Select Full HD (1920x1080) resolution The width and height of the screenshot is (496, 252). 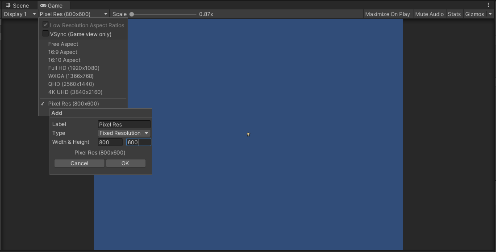pyautogui.click(x=74, y=68)
